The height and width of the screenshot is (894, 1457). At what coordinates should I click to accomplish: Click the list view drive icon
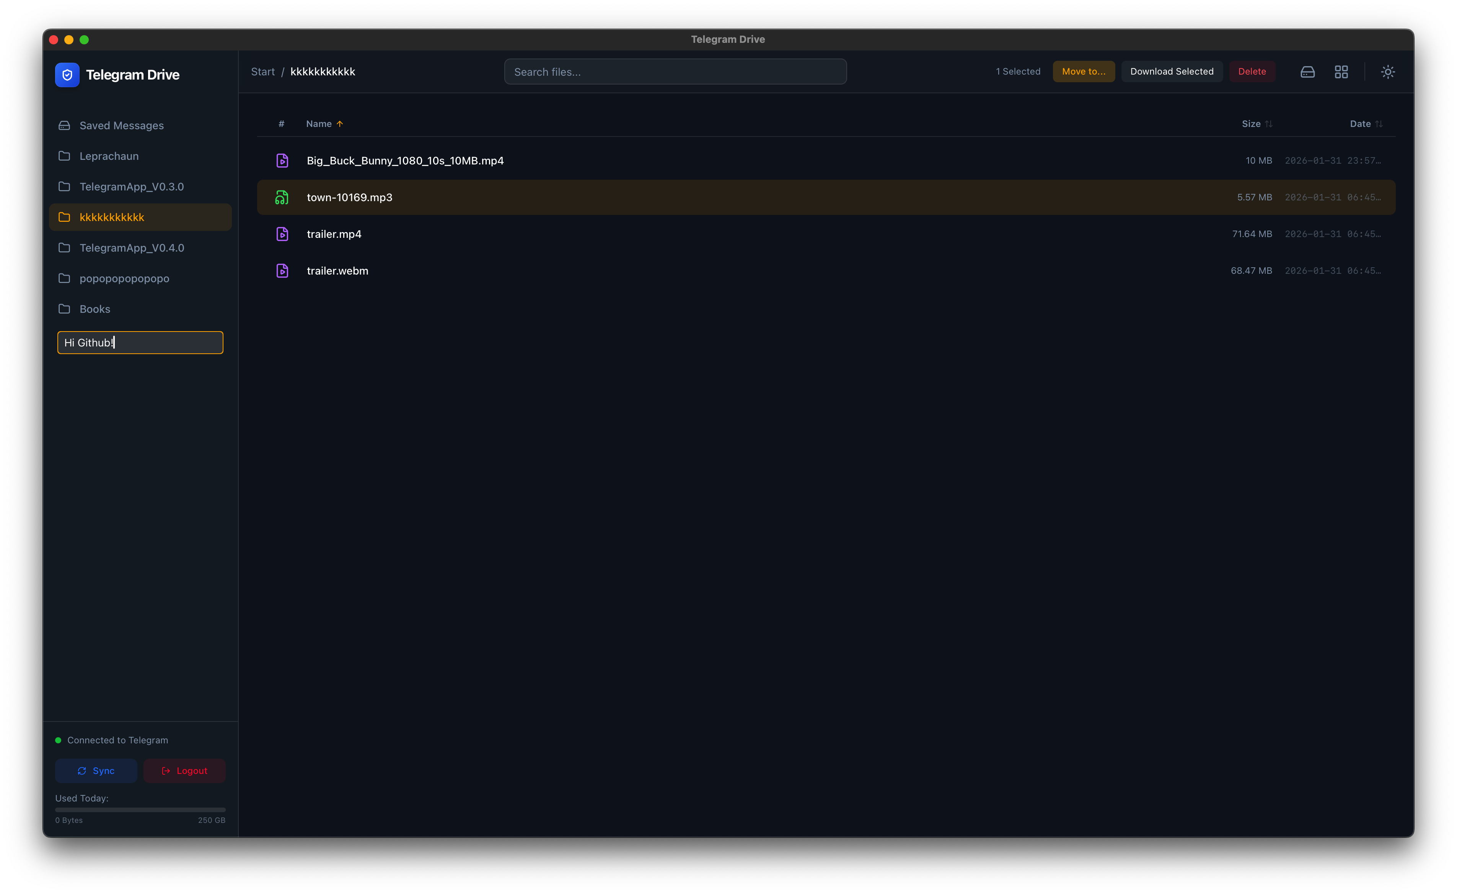(1307, 72)
